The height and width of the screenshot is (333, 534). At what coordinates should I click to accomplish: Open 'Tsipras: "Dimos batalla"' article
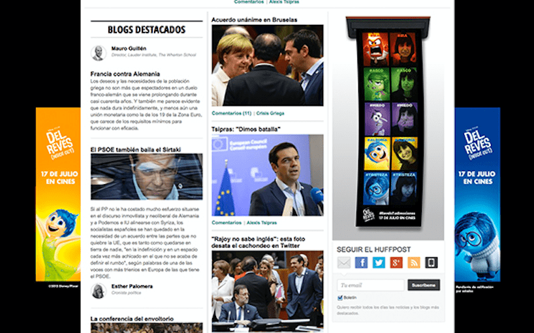coord(246,129)
